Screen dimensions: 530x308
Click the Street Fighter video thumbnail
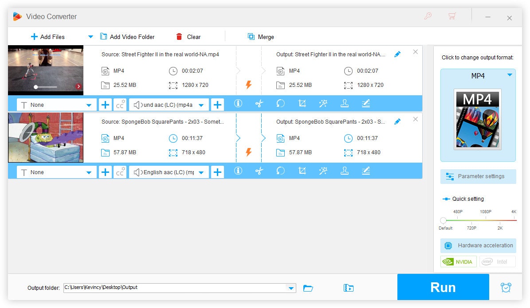click(46, 70)
